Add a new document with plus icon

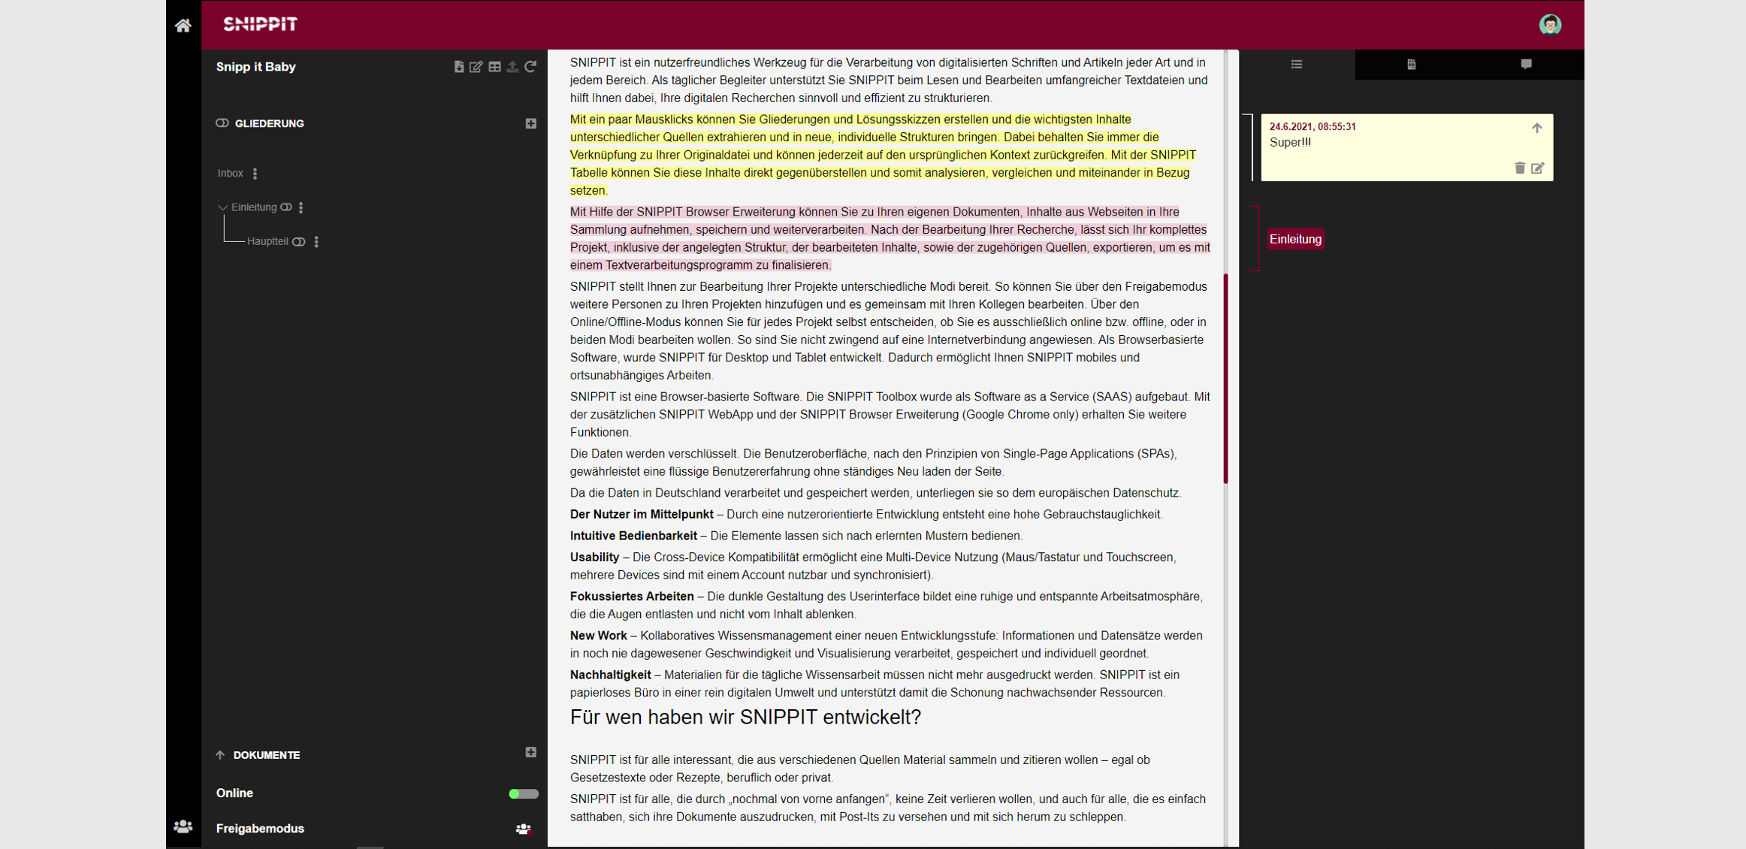[531, 752]
